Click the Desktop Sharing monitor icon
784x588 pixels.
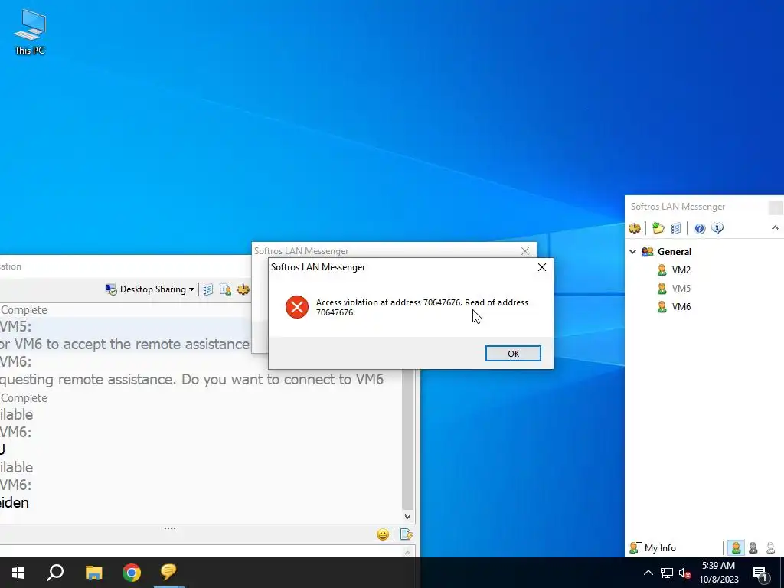coord(111,289)
